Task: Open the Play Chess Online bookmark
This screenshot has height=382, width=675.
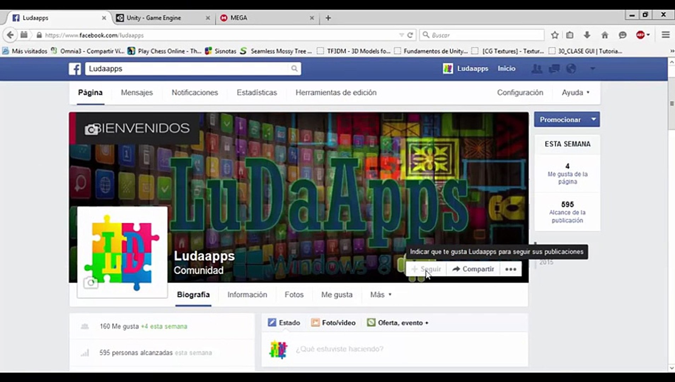Action: click(x=165, y=51)
